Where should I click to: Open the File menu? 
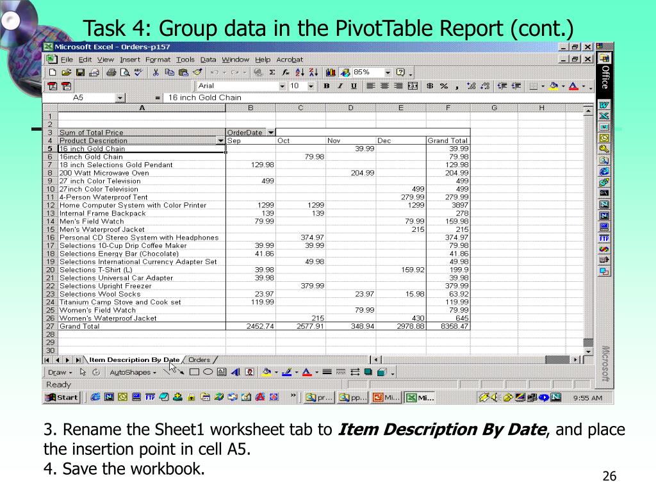tap(67, 60)
